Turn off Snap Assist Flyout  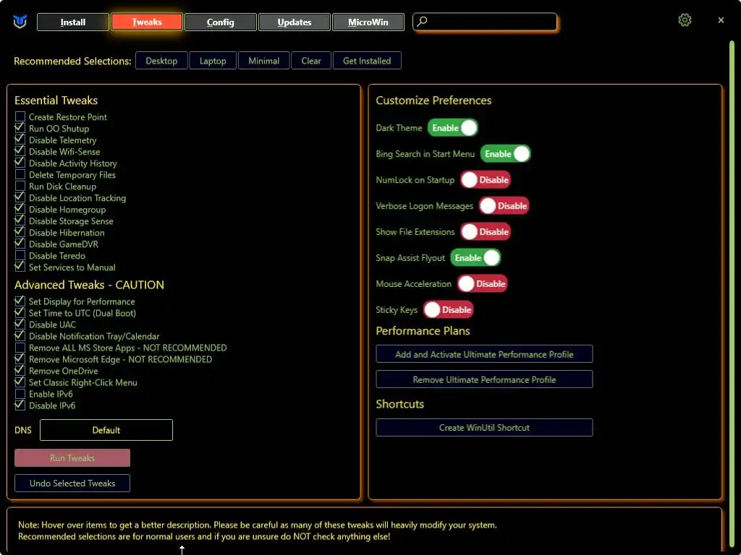[475, 258]
